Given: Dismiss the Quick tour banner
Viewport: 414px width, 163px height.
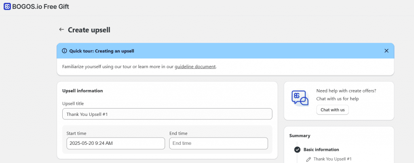Looking at the screenshot, I should tap(386, 51).
